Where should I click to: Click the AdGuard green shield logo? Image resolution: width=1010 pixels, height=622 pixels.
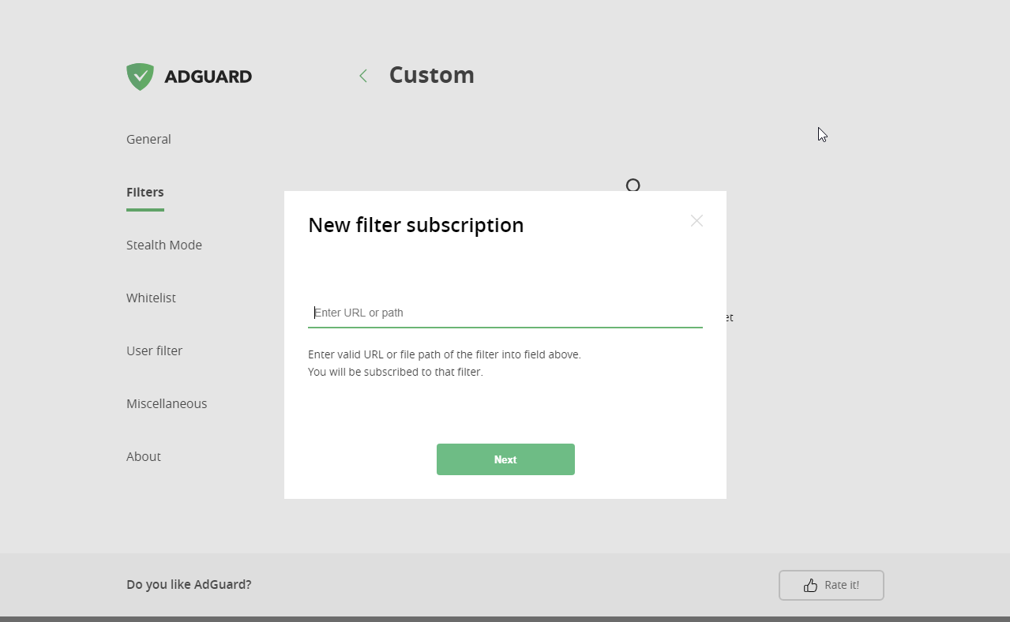(140, 77)
